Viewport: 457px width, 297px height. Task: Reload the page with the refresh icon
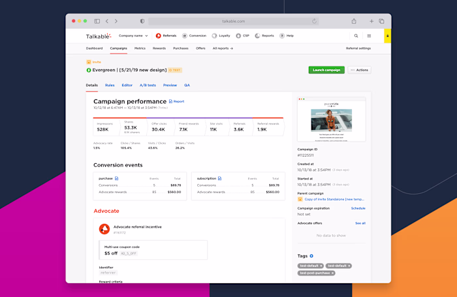314,21
